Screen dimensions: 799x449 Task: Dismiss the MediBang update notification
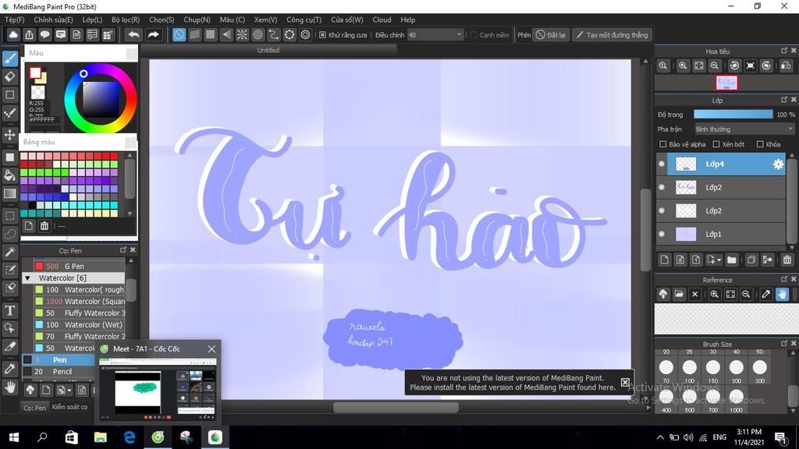click(625, 382)
